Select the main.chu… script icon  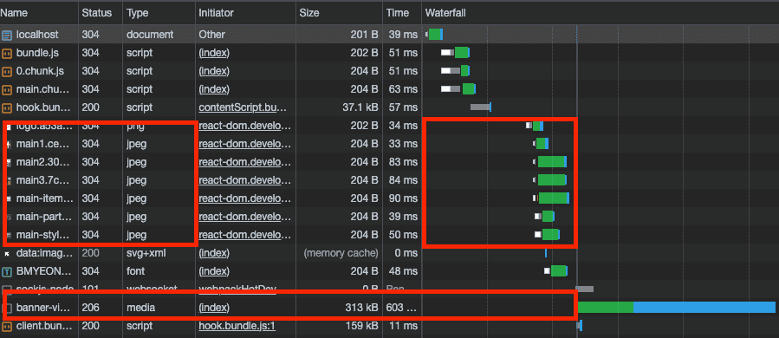pos(6,89)
